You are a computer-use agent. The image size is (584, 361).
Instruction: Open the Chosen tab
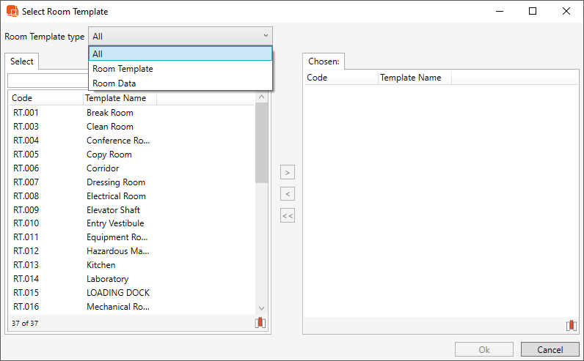(323, 62)
